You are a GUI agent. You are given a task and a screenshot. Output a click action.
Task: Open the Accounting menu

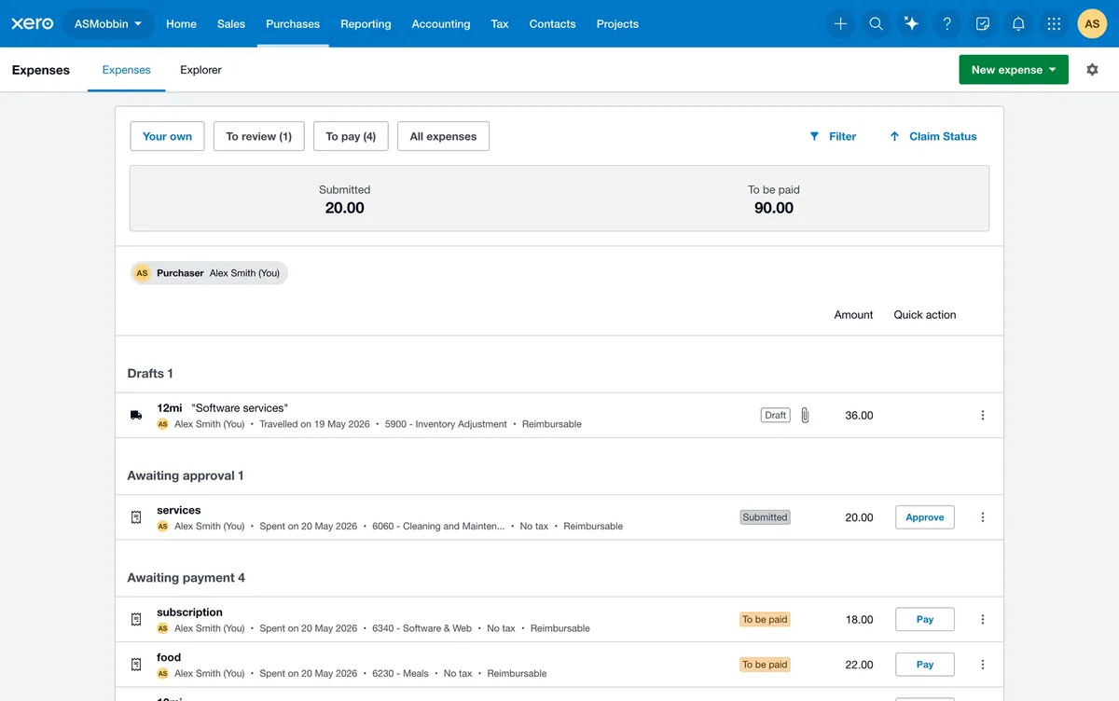click(x=441, y=24)
